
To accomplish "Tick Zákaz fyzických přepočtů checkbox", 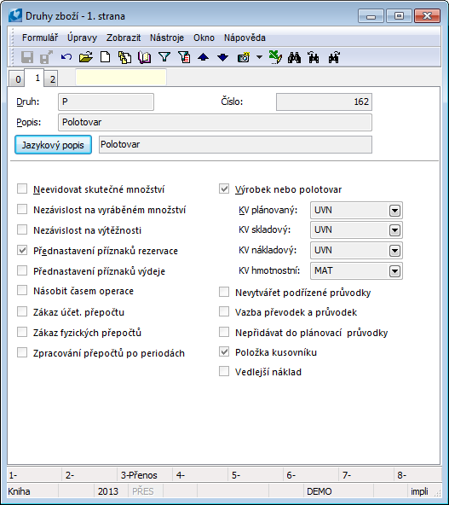I will [22, 332].
